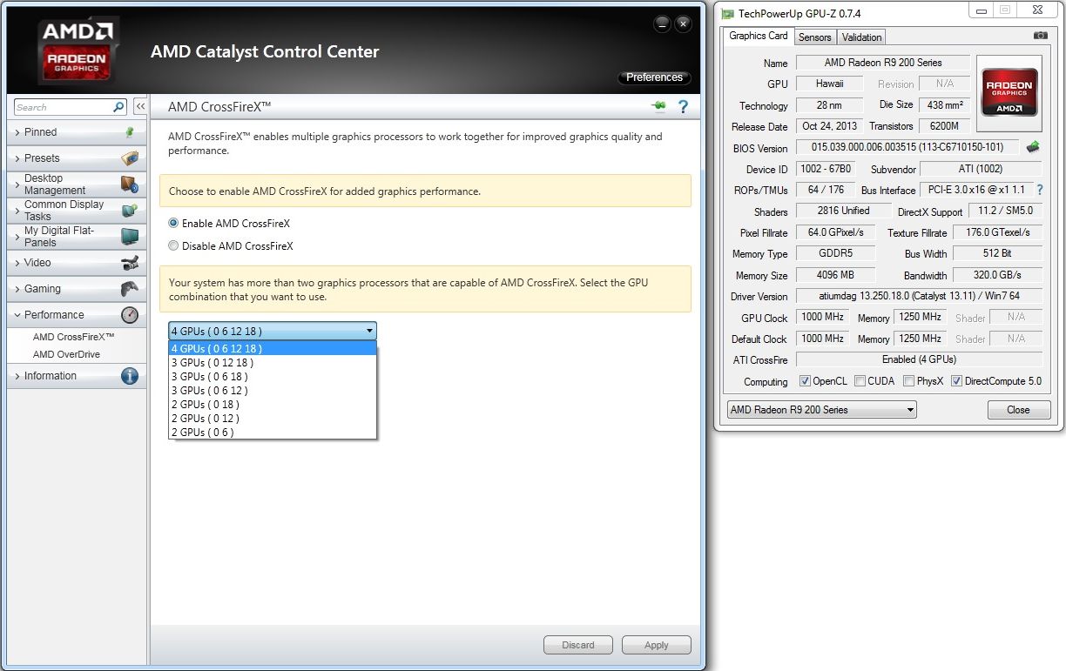Open help with the question mark icon
1066x671 pixels.
click(684, 106)
